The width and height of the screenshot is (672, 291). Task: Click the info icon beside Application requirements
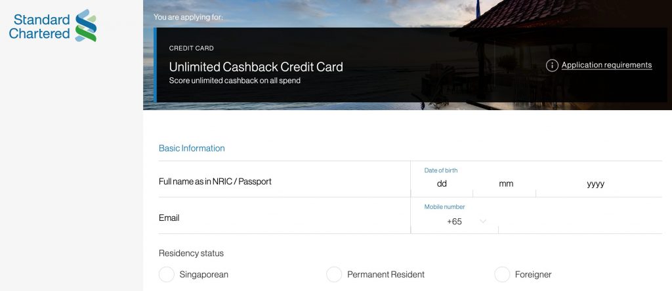pyautogui.click(x=552, y=66)
